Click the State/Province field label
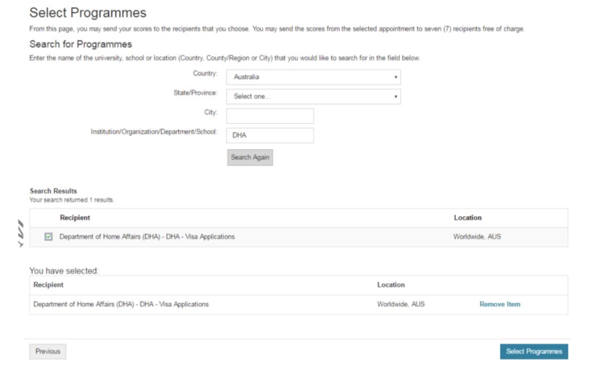Image resolution: width=589 pixels, height=387 pixels. click(195, 93)
